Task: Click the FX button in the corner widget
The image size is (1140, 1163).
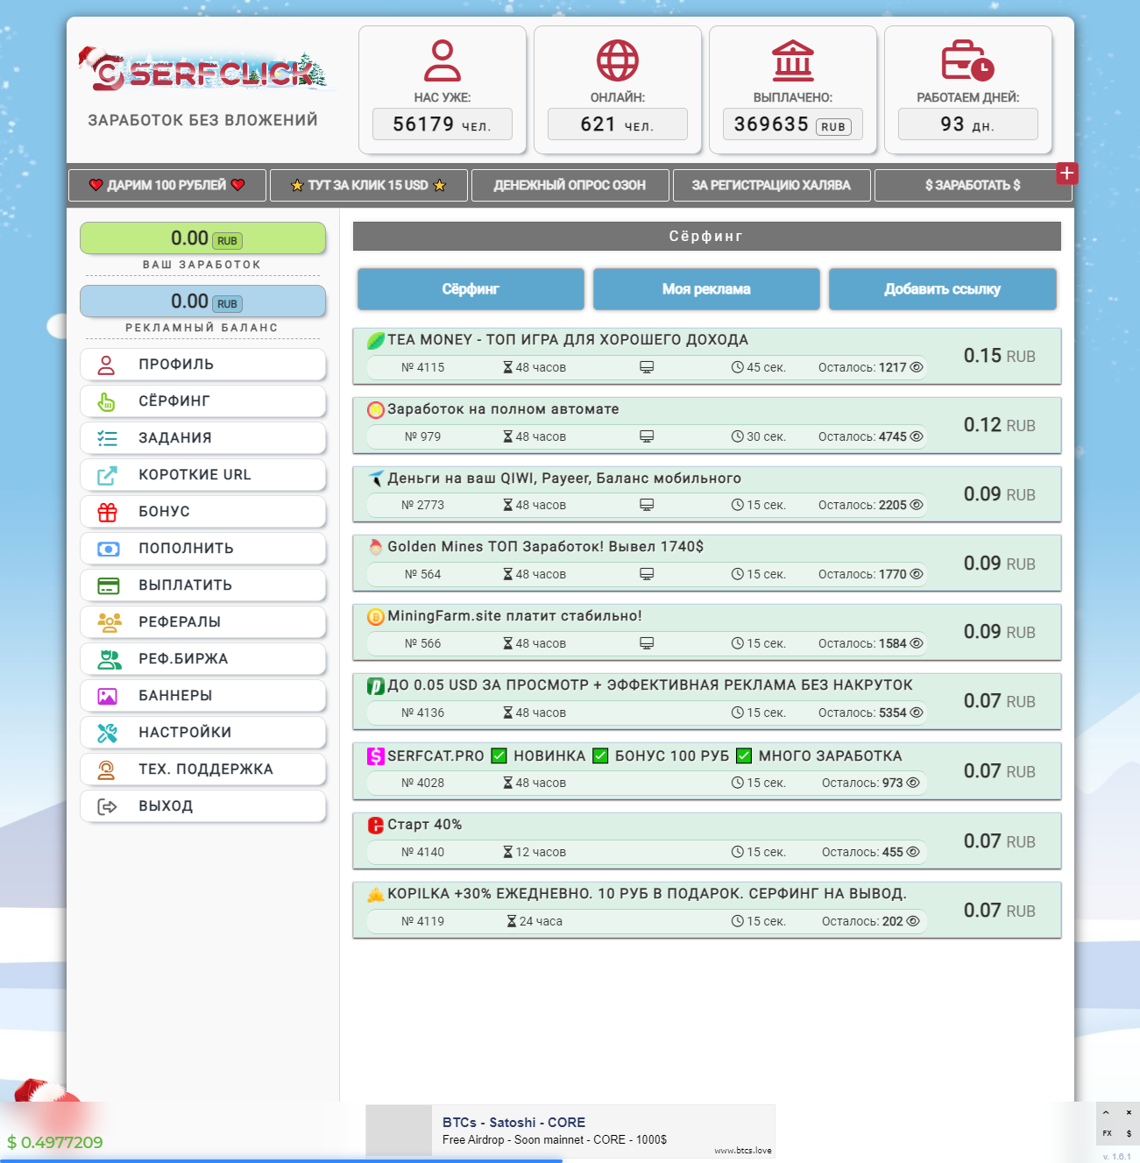Action: (1107, 1133)
